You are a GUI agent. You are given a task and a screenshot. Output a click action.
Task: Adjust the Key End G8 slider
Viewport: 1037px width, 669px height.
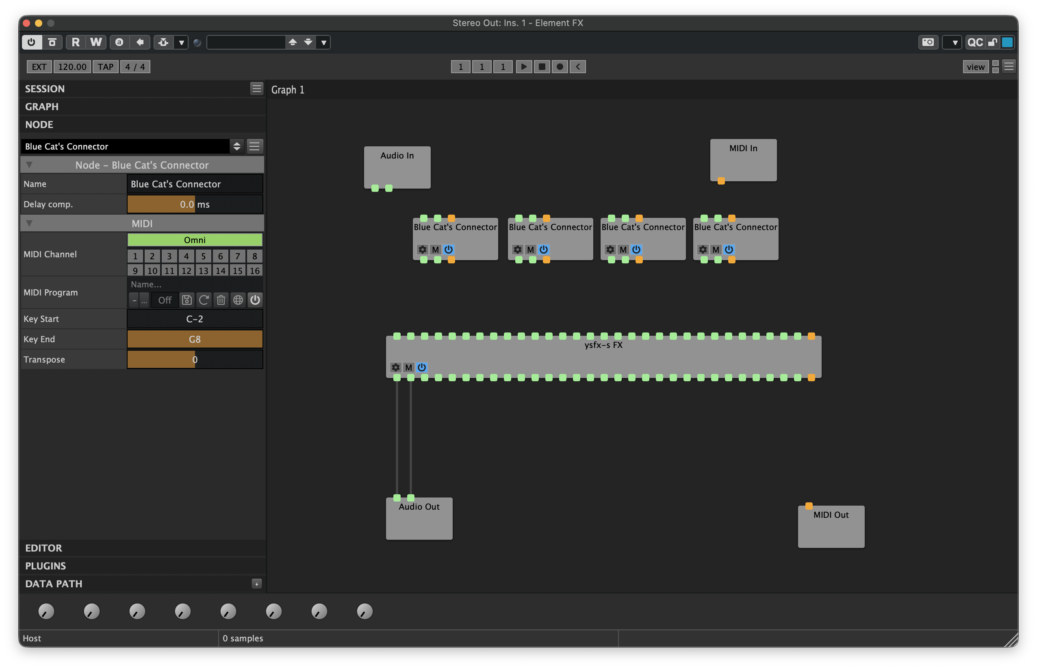click(195, 339)
